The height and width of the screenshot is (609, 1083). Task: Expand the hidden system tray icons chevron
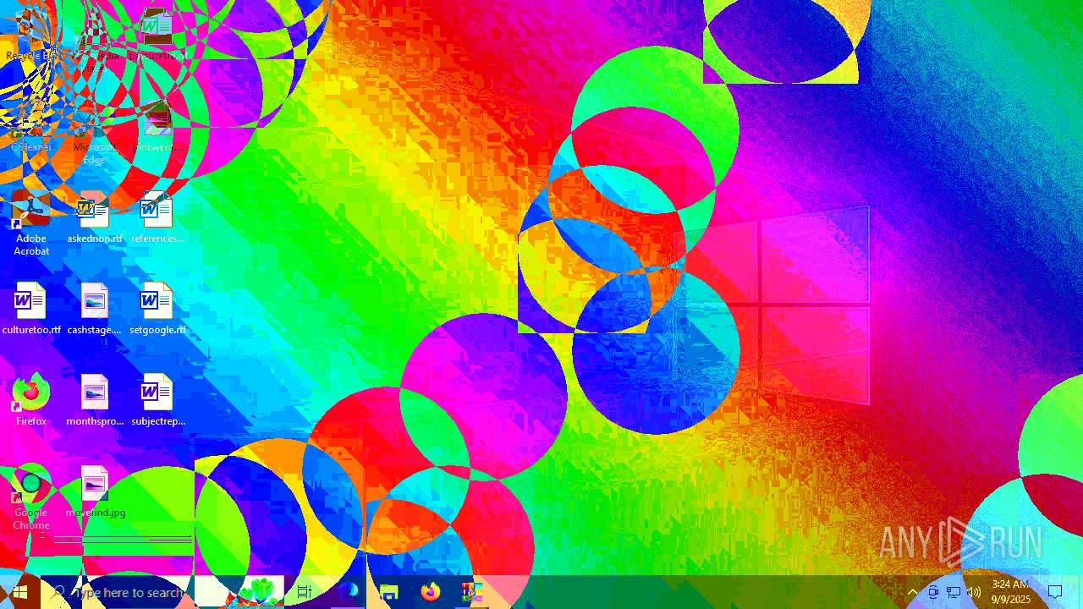pyautogui.click(x=912, y=592)
